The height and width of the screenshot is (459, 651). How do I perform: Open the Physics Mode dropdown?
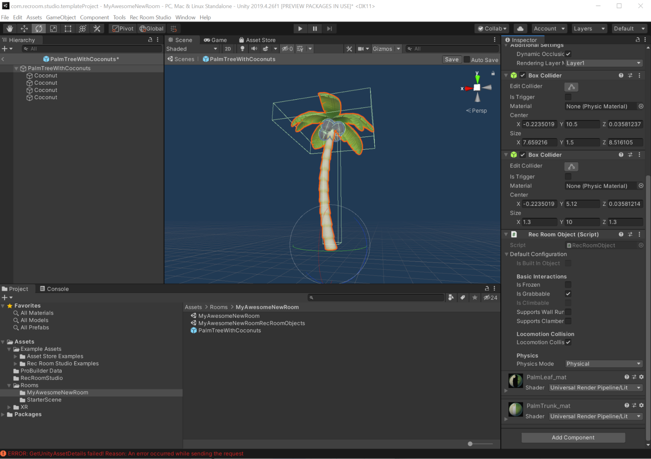pos(603,364)
